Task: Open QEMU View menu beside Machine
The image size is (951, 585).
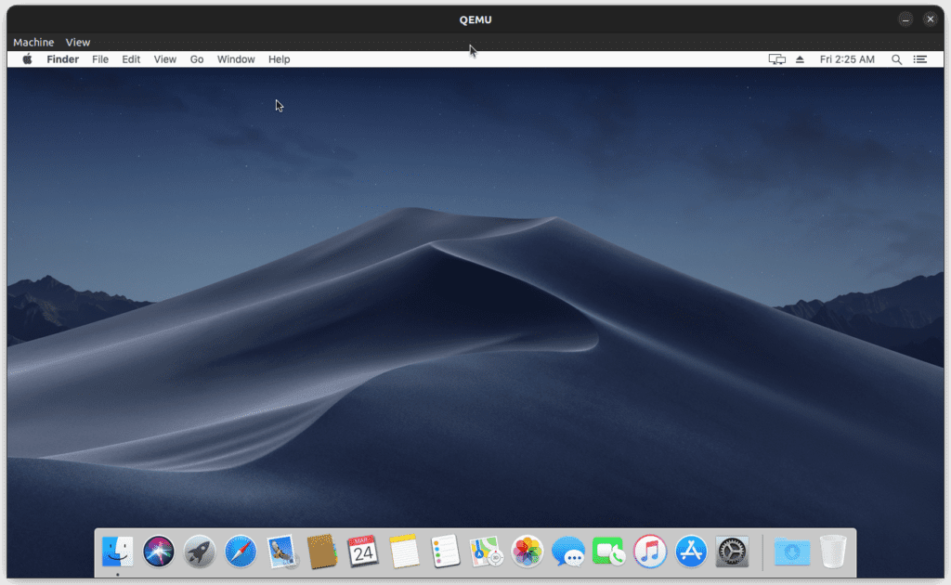Action: 78,42
